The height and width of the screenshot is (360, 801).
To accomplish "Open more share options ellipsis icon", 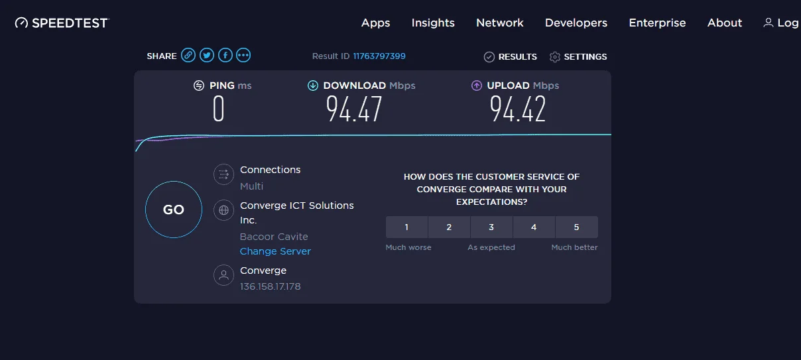I will pyautogui.click(x=243, y=56).
